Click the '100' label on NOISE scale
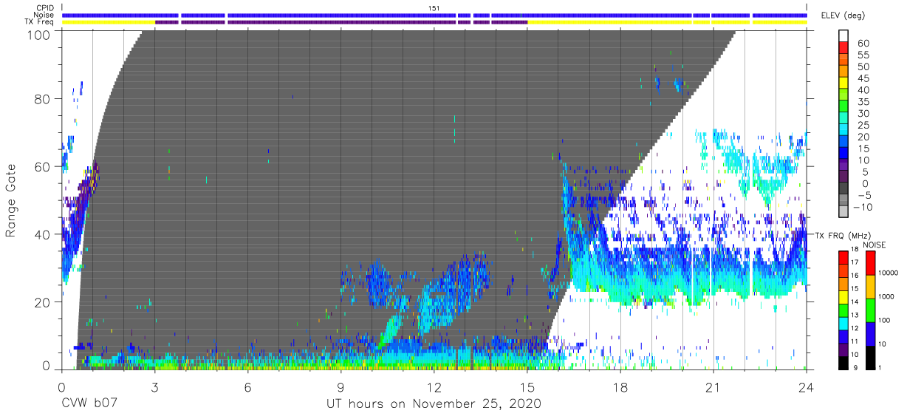 (x=886, y=321)
